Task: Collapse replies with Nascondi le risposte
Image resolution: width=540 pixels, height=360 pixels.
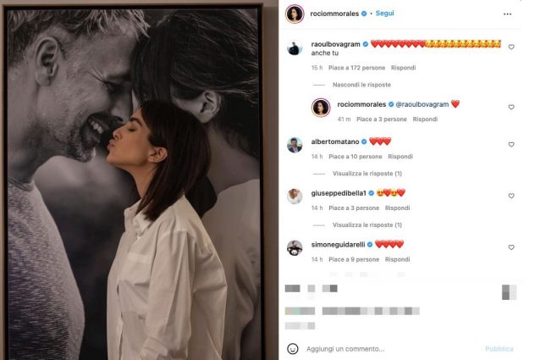Action: [x=361, y=85]
